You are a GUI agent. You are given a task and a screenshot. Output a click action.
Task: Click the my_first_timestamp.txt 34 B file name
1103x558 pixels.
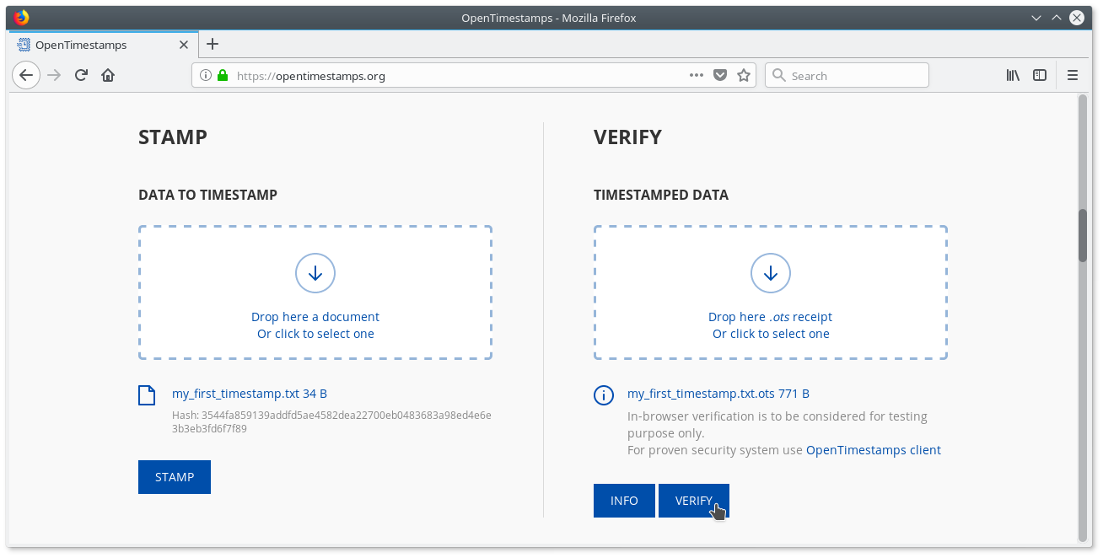[x=250, y=394]
